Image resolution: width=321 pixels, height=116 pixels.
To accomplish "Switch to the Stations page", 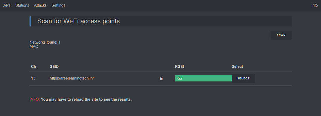I will click(22, 6).
